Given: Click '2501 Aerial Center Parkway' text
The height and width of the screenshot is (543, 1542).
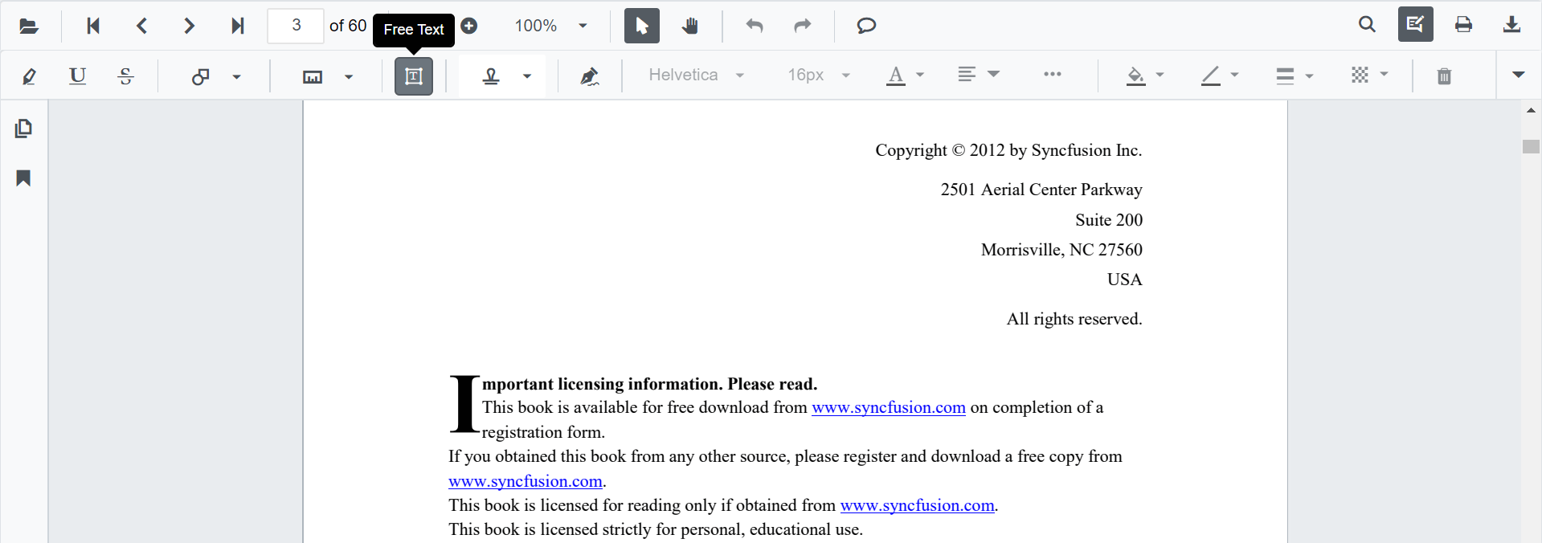Looking at the screenshot, I should (x=1041, y=190).
